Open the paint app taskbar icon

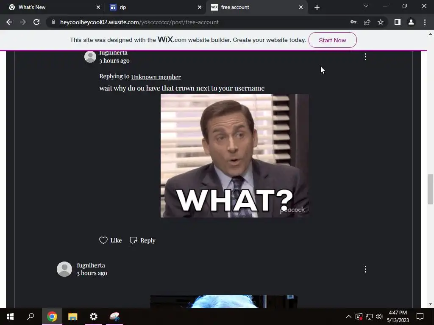coord(114,317)
